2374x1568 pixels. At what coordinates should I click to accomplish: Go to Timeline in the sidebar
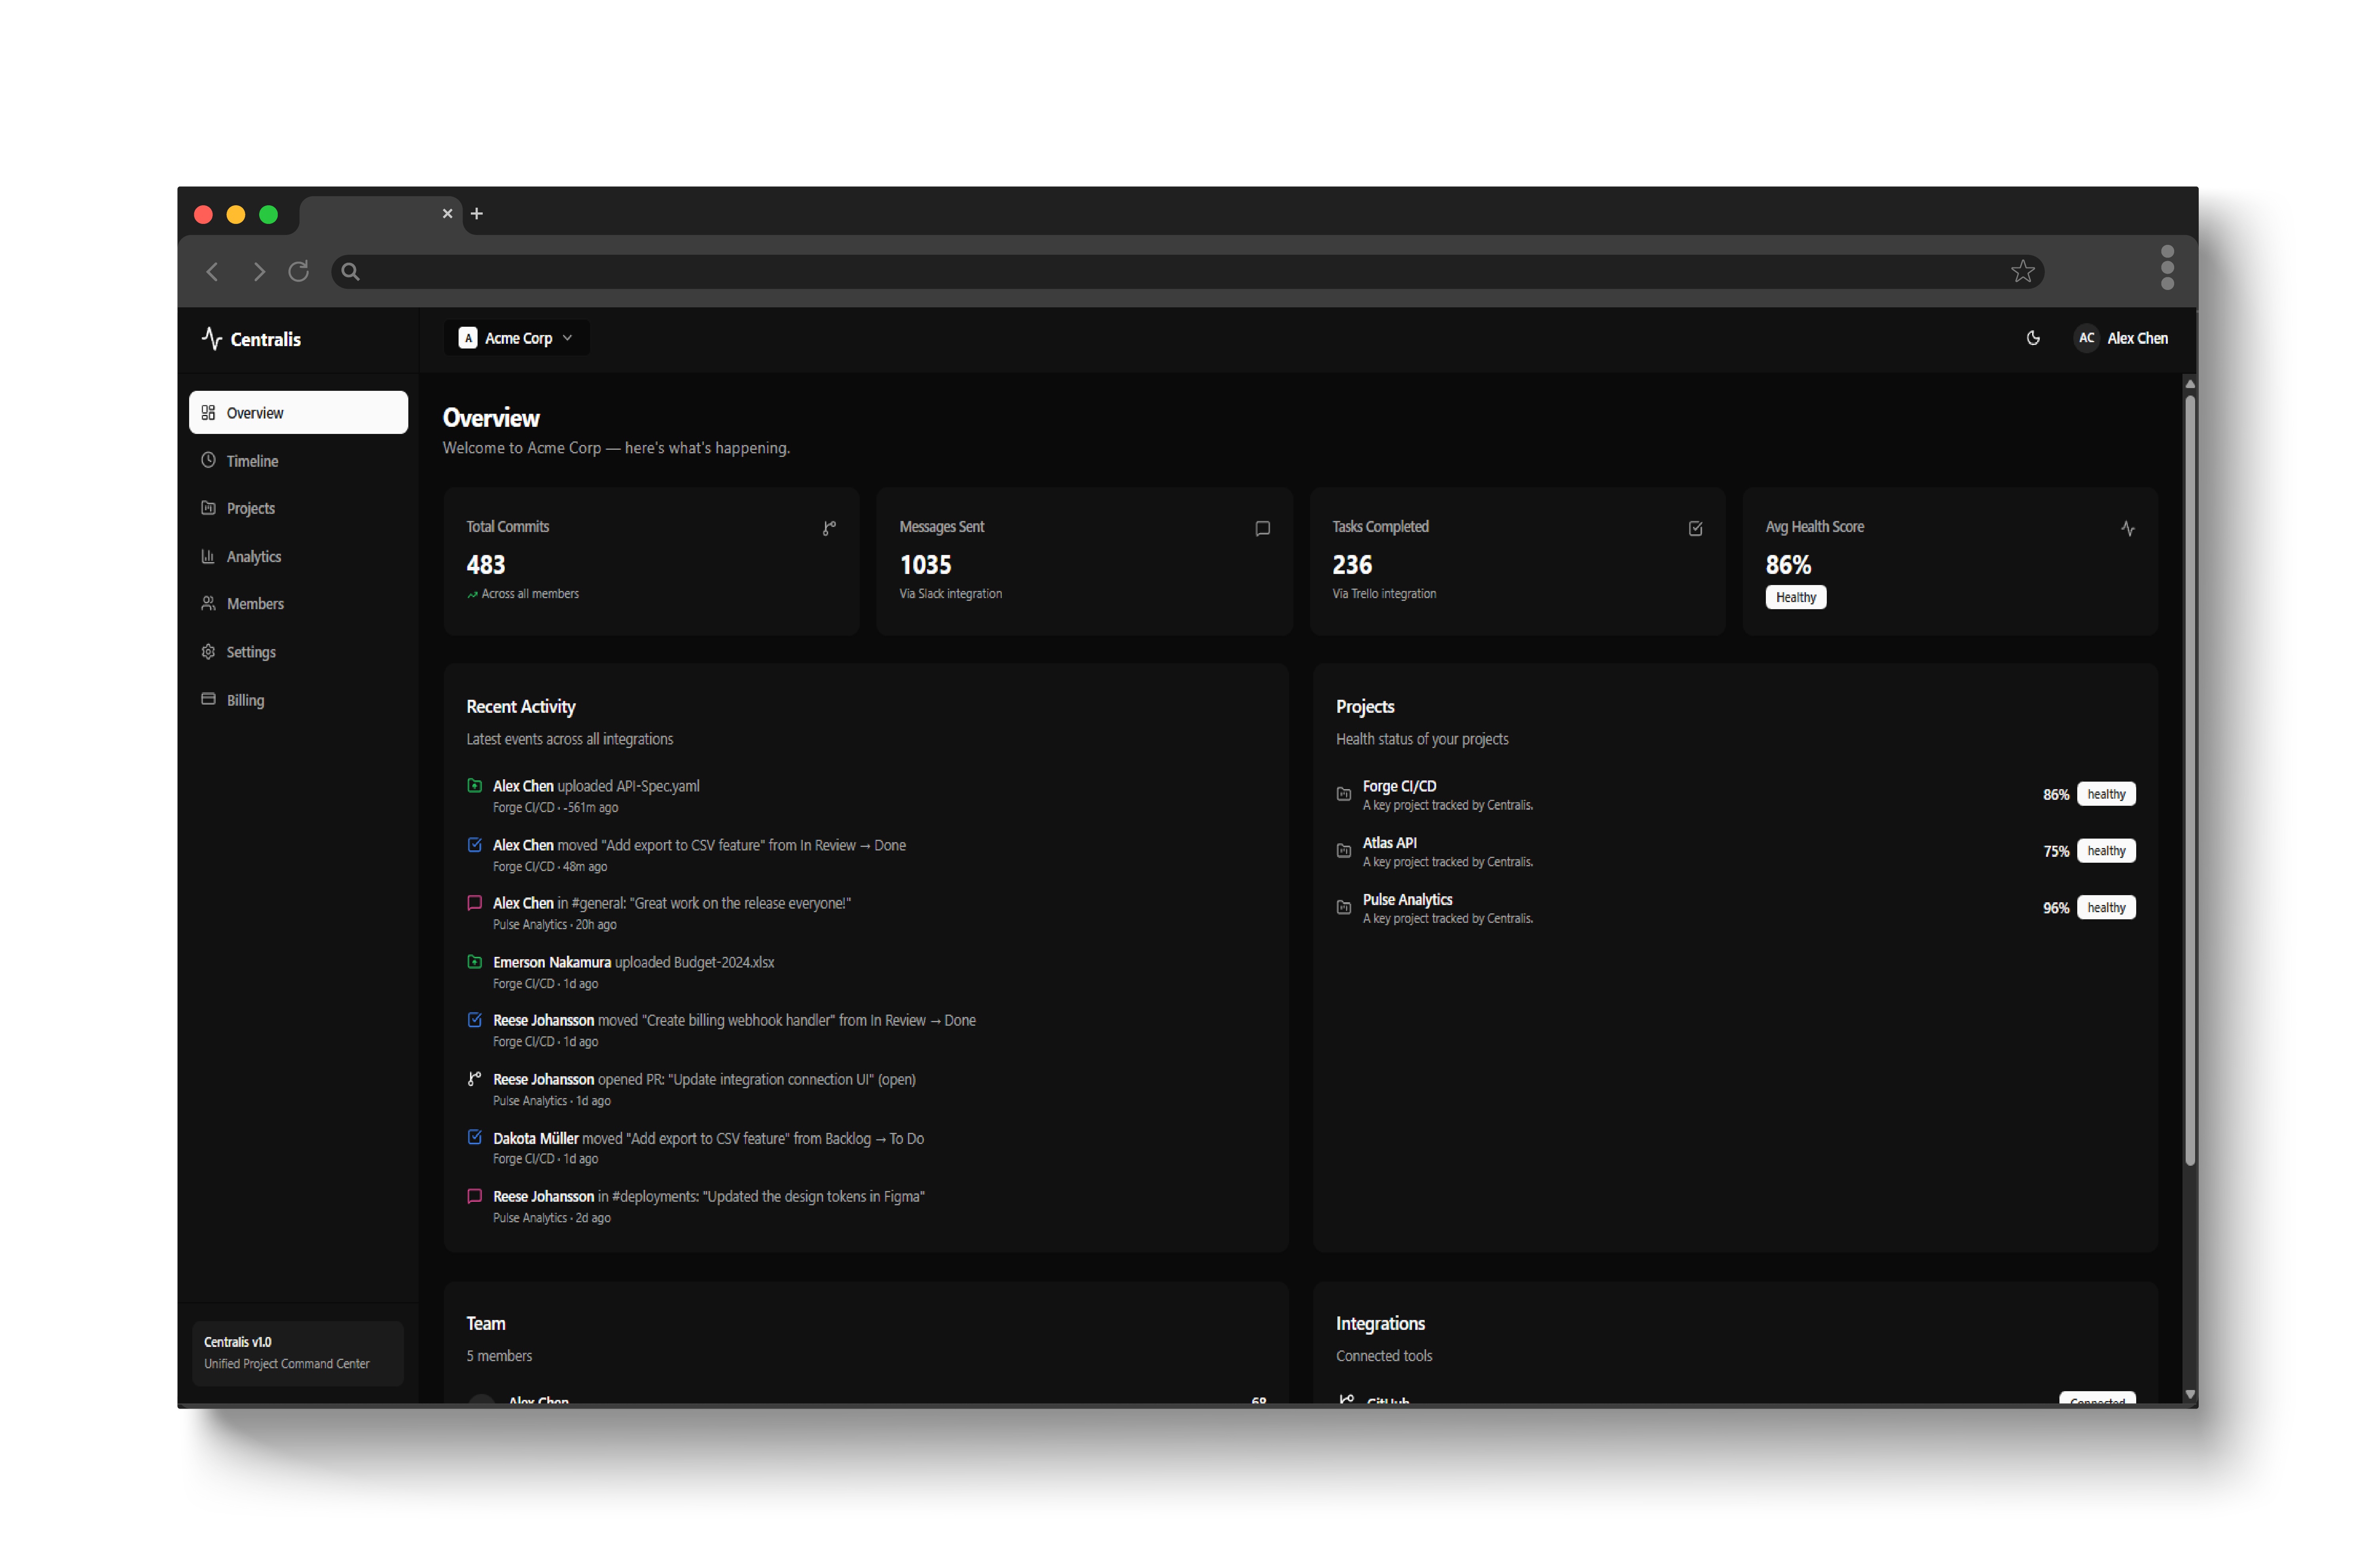(298, 461)
